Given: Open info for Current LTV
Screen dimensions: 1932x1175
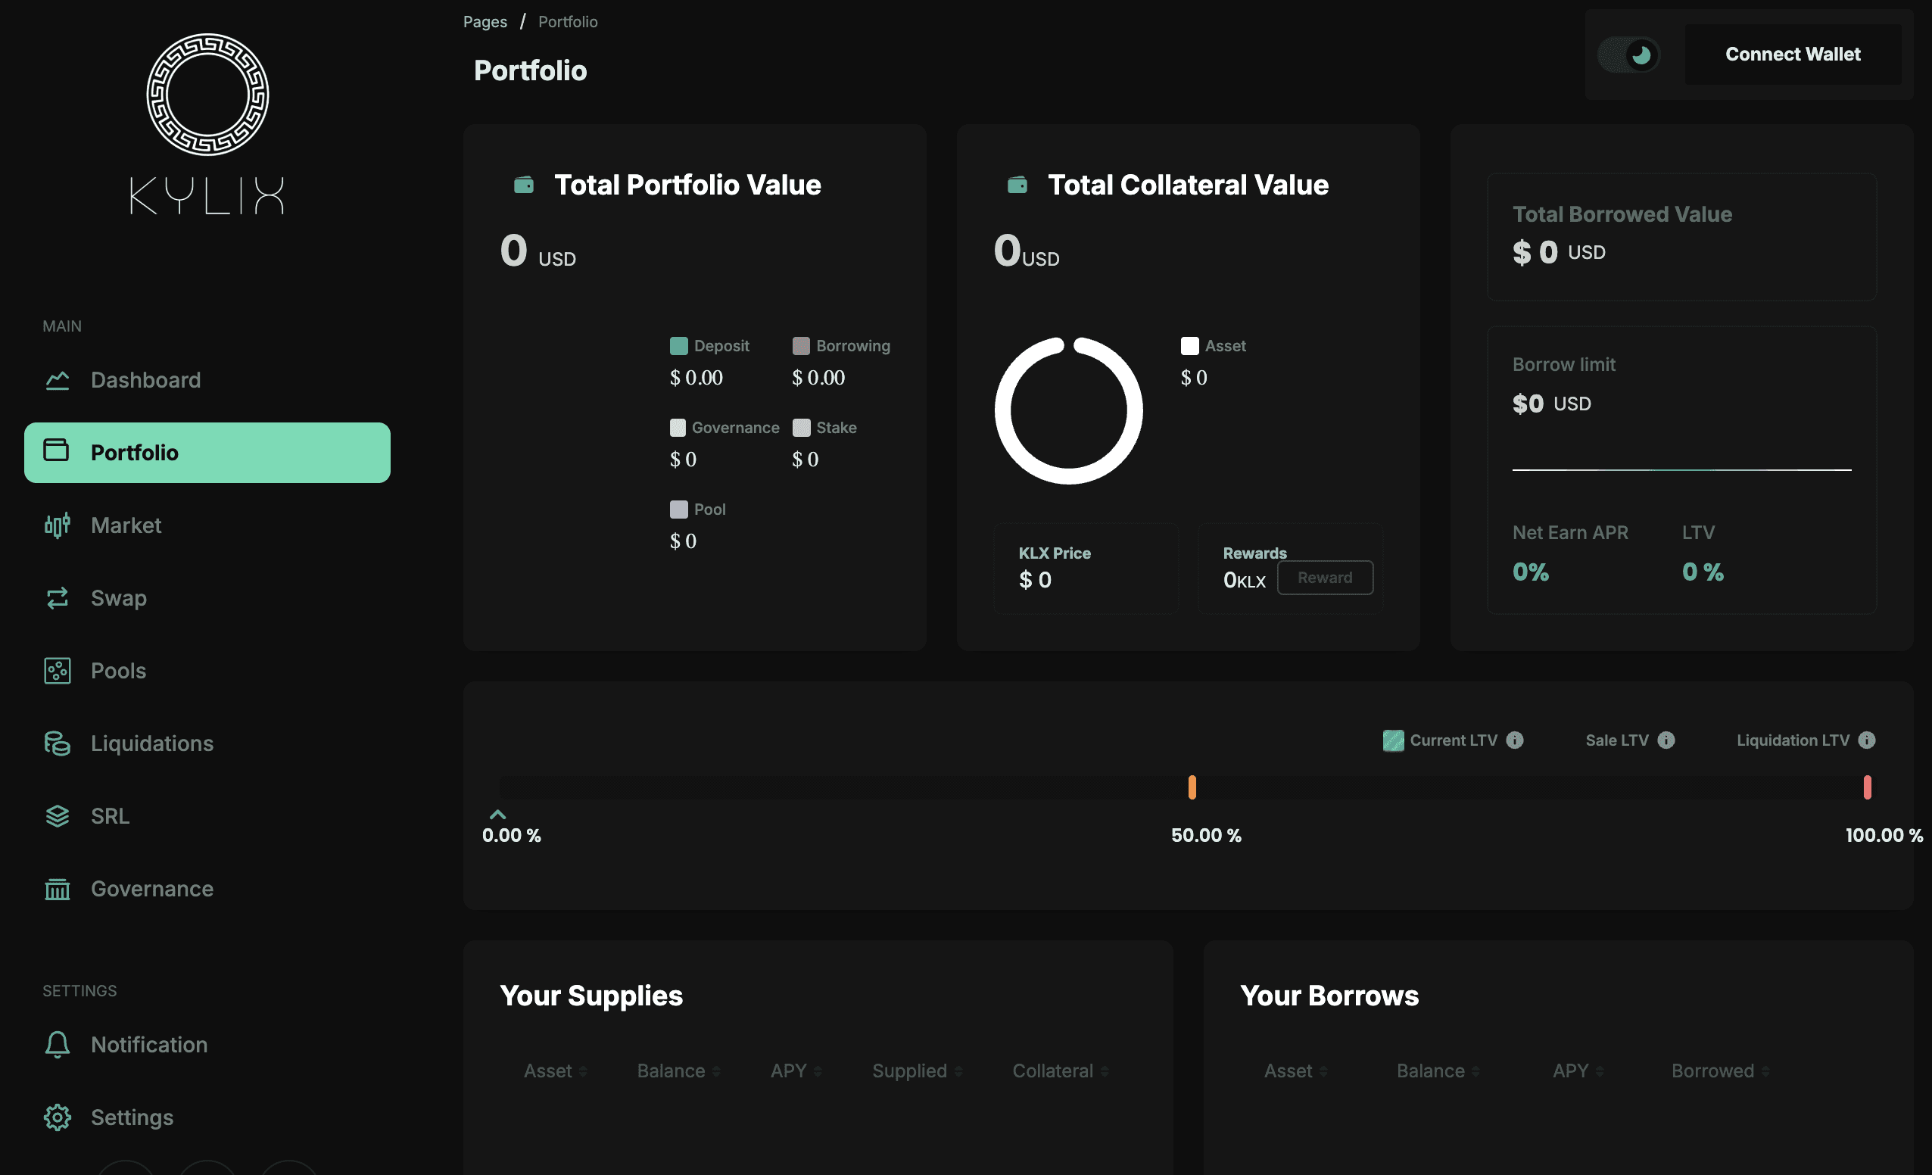Looking at the screenshot, I should tap(1515, 740).
